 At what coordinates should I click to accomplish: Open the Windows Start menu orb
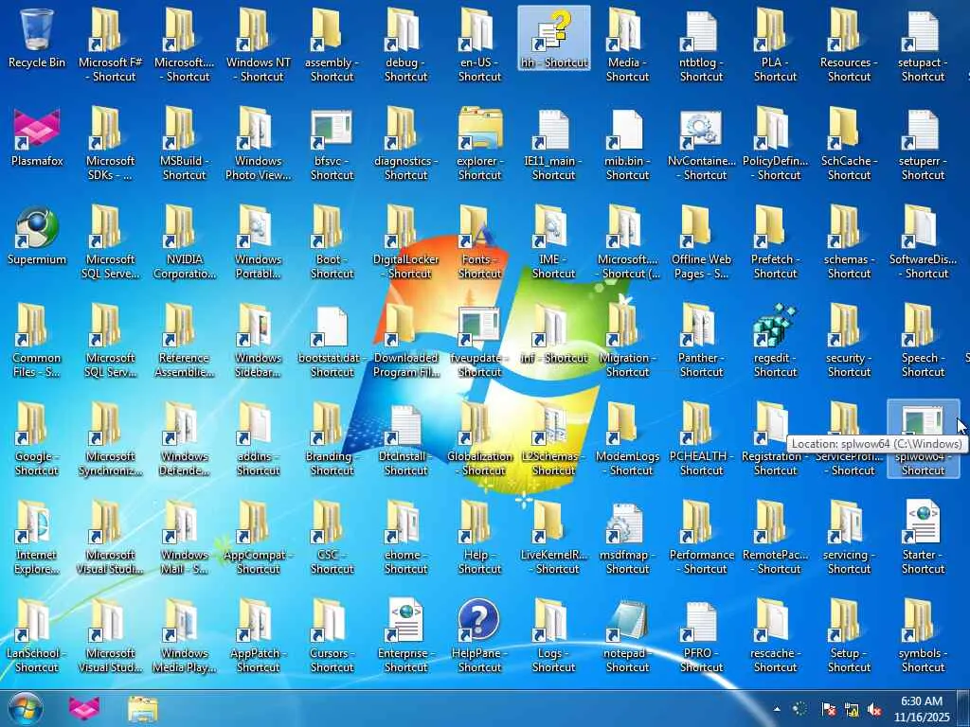click(26, 708)
